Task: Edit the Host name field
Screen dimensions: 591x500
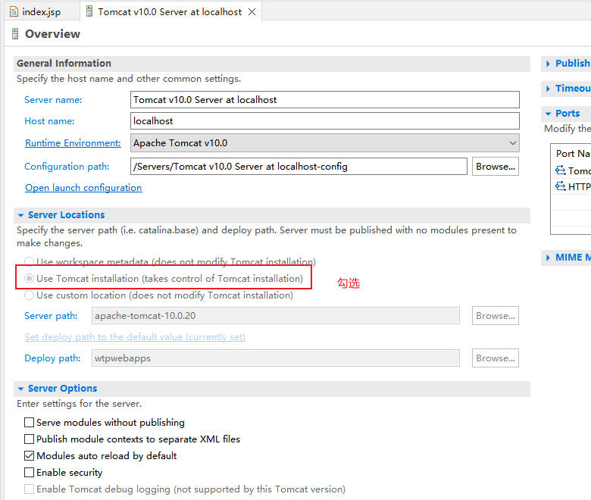Action: (x=324, y=121)
